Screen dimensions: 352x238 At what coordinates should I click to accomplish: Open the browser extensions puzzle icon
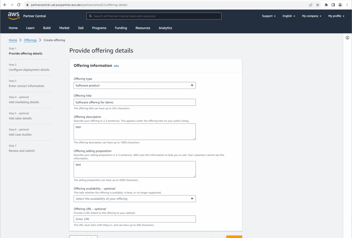[326, 5]
